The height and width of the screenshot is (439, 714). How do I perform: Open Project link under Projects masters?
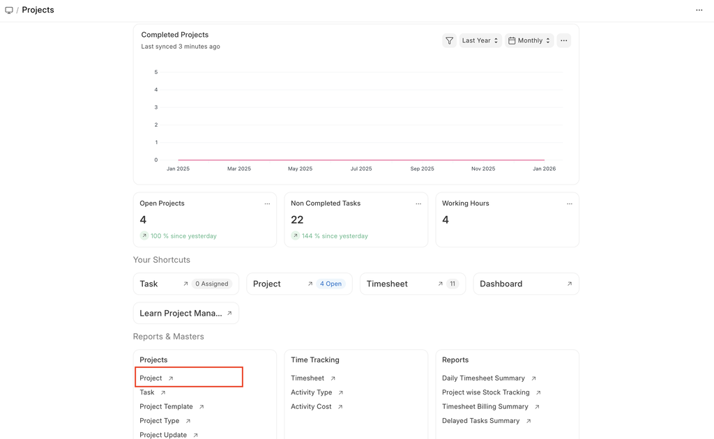coord(151,378)
